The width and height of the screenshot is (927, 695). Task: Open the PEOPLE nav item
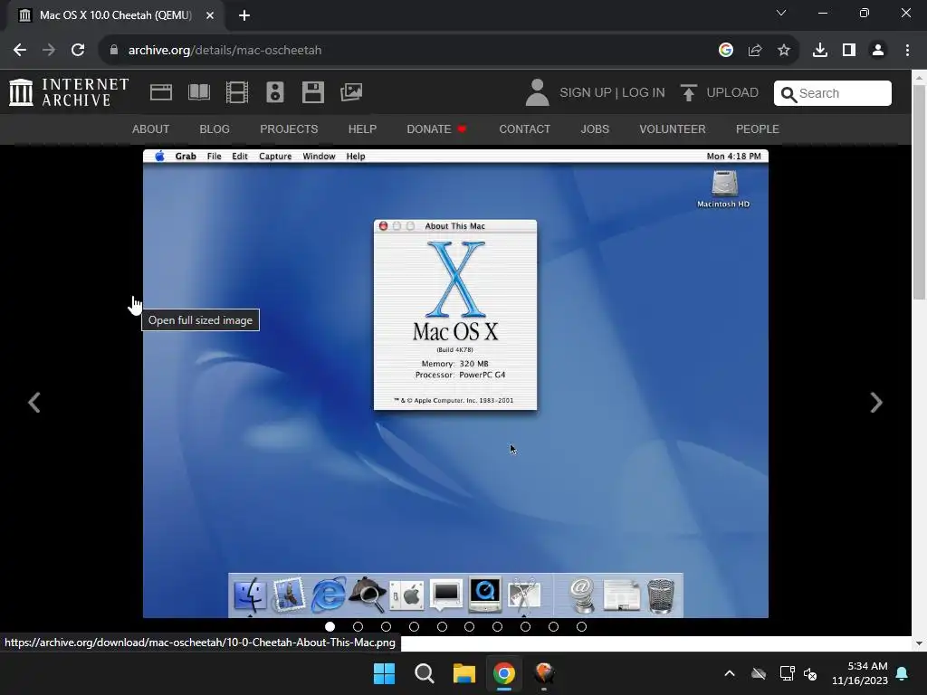(x=758, y=129)
